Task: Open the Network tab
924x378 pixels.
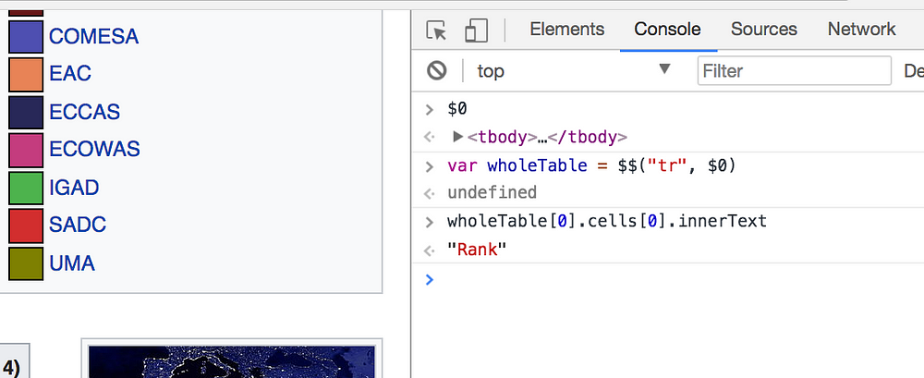Action: 861,29
